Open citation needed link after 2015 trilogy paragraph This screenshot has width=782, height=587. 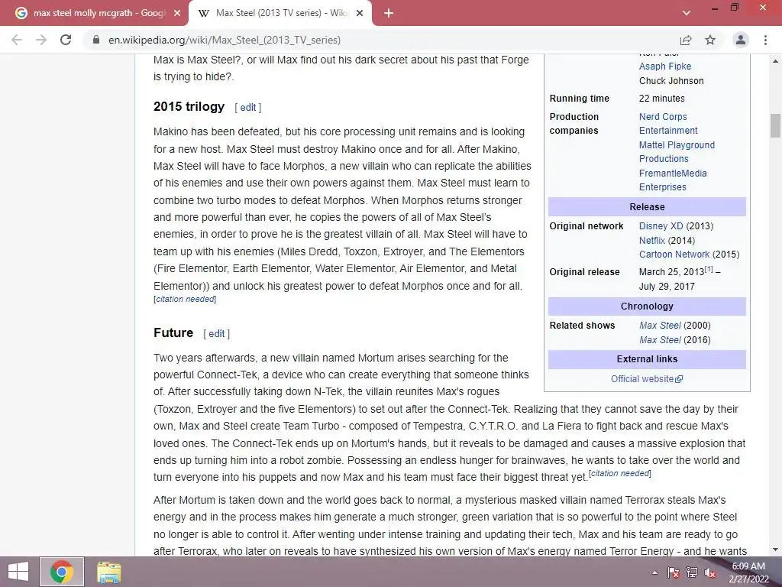click(185, 299)
